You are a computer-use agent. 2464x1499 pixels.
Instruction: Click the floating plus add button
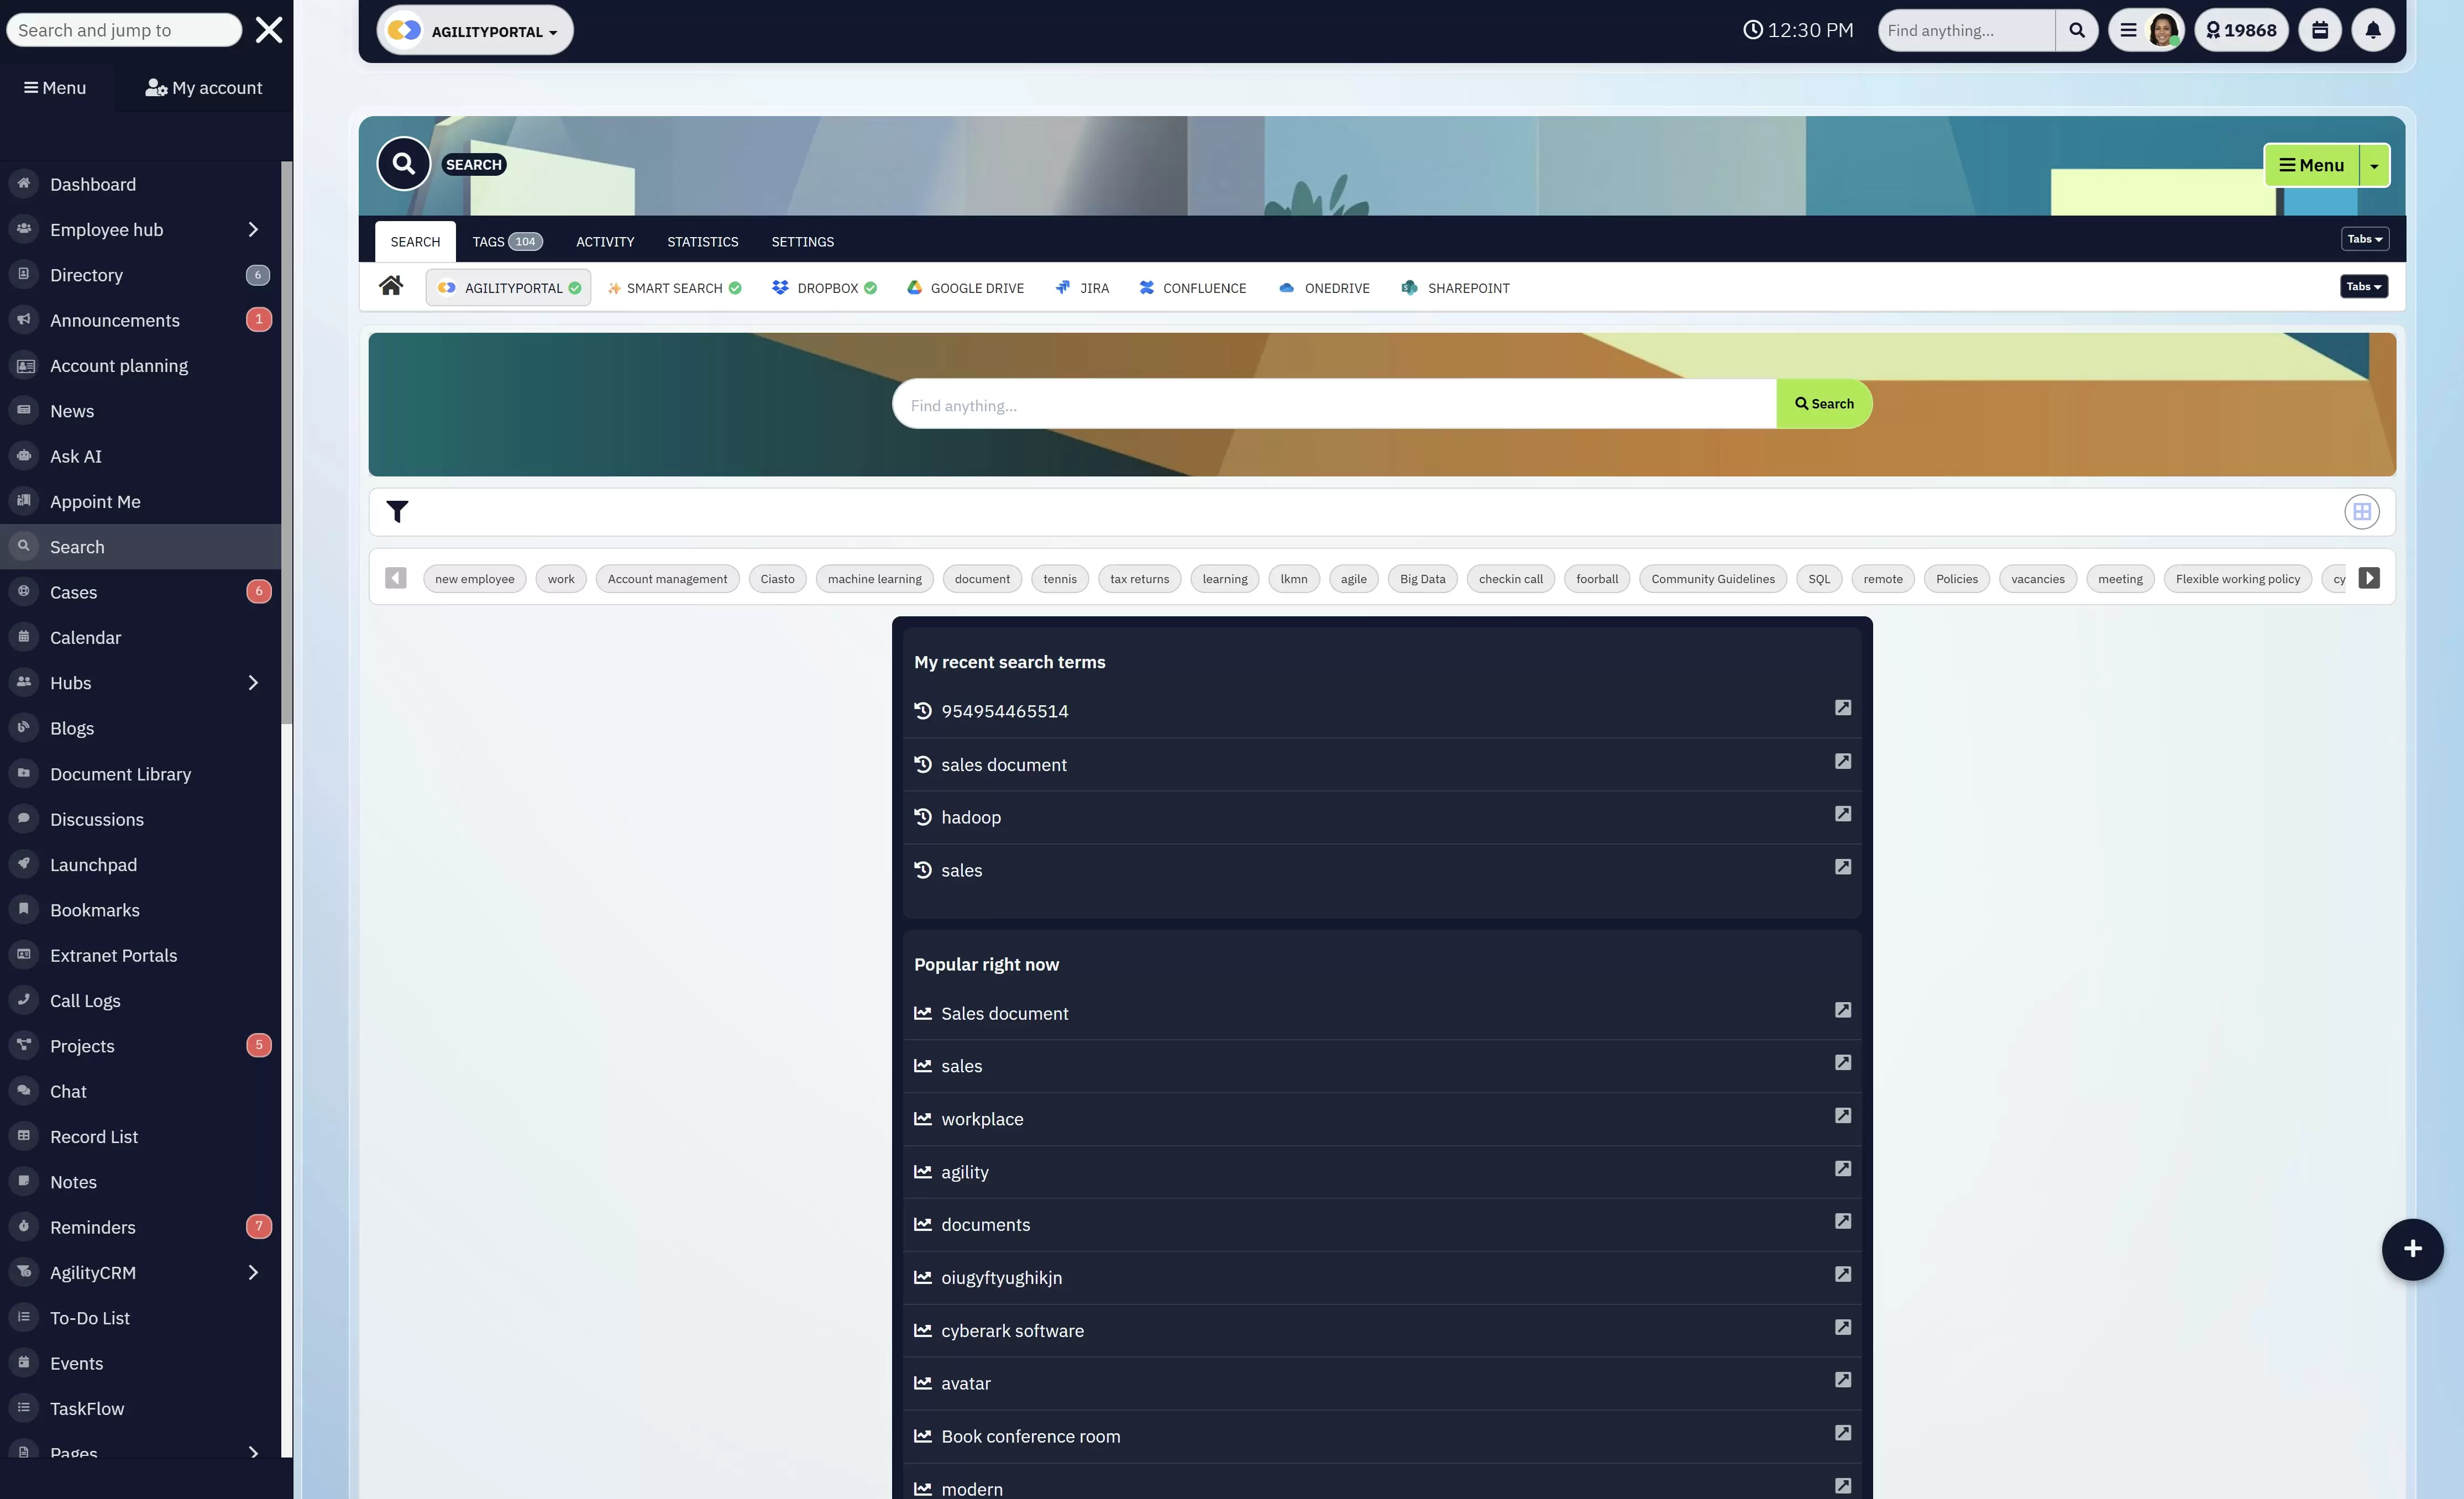[x=2412, y=1249]
